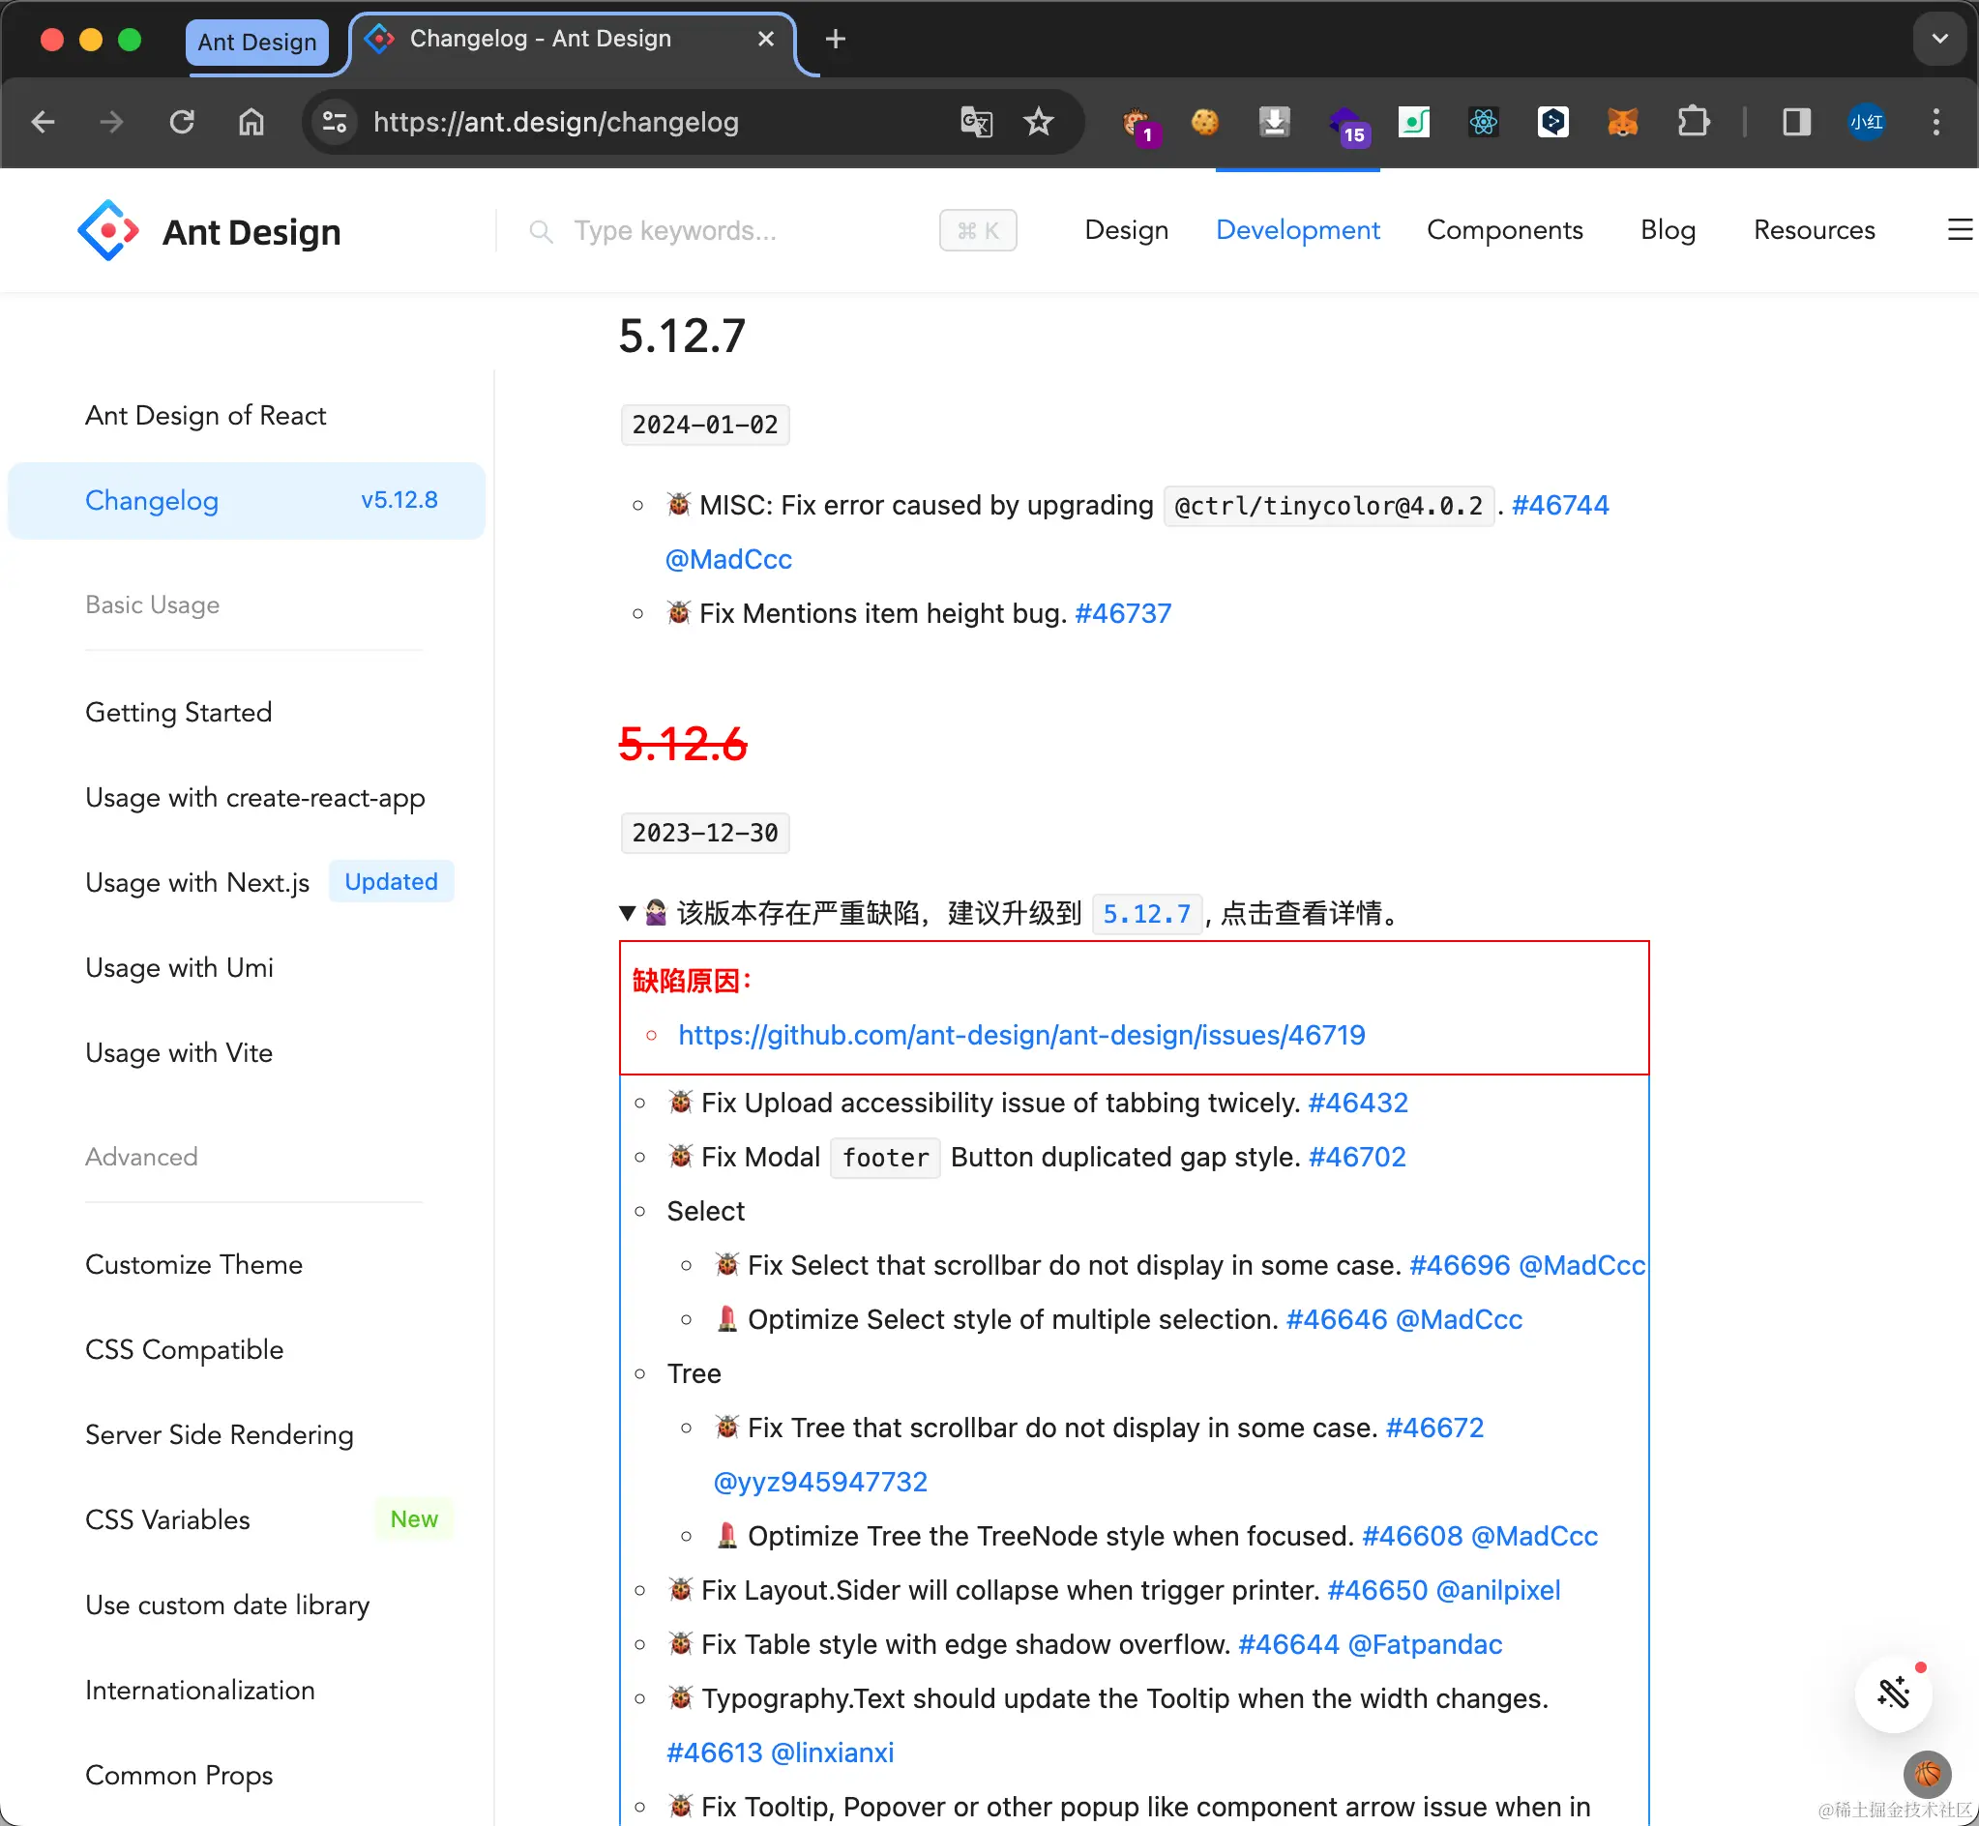Screen dimensions: 1979x1826
Task: Open the React DevTools extension icon
Action: [1483, 122]
